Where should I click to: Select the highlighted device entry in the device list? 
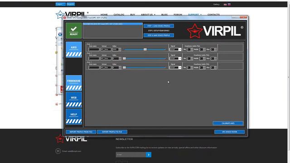click(112, 24)
